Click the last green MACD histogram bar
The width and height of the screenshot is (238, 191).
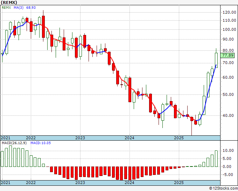tap(216, 158)
